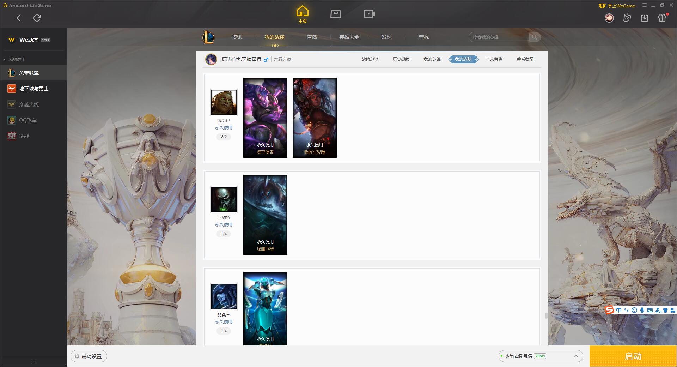Viewport: 677px width, 367px height.
Task: Click the 俄洛伊 champion portrait
Action: pos(224,102)
